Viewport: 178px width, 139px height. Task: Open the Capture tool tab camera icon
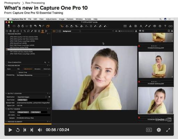click(10, 31)
